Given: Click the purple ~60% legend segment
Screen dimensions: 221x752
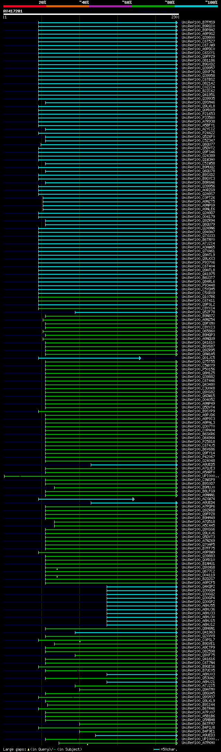Looking at the screenshot, I should click(110, 6).
